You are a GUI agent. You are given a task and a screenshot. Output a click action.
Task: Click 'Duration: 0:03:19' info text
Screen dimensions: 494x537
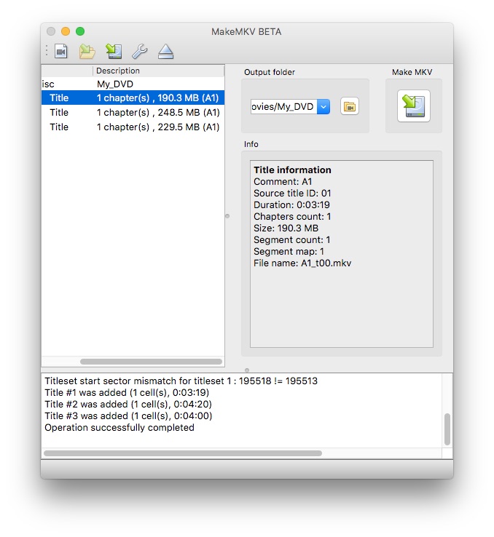pyautogui.click(x=291, y=204)
